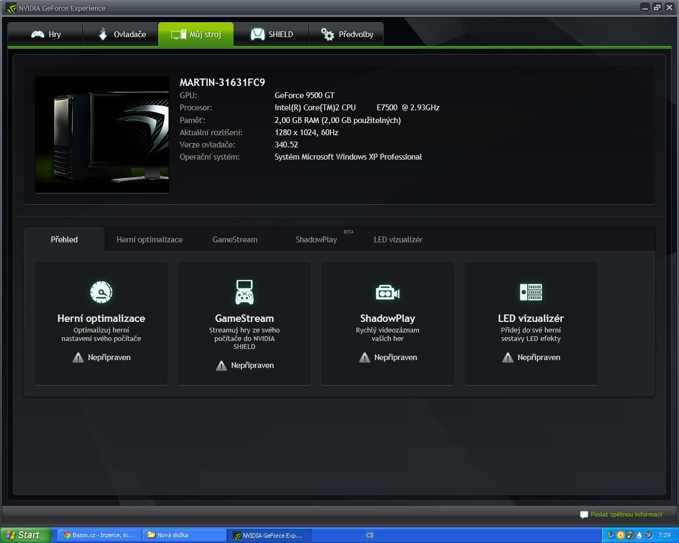This screenshot has height=543, width=679.
Task: Open the ShadowPlay beta sub-tab
Action: [x=317, y=240]
